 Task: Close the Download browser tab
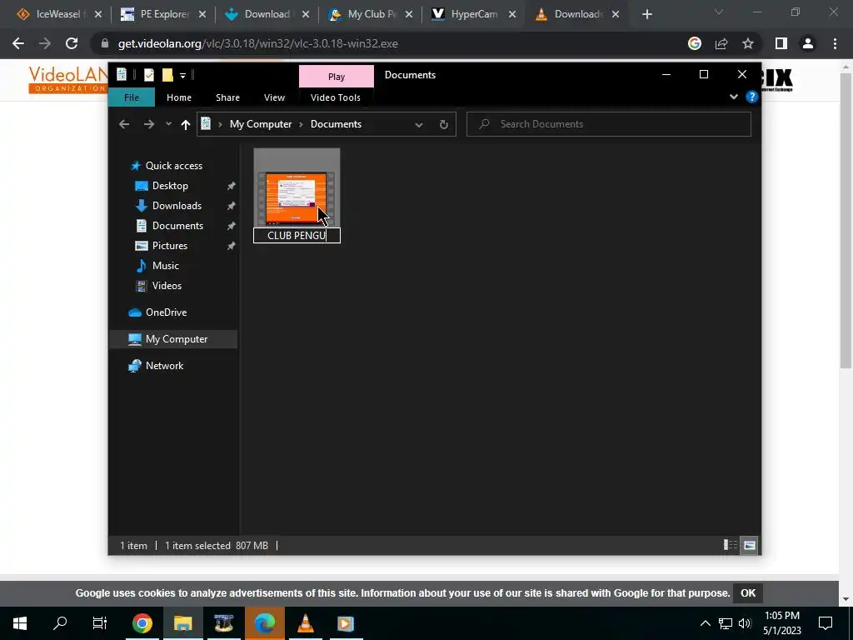pos(306,15)
